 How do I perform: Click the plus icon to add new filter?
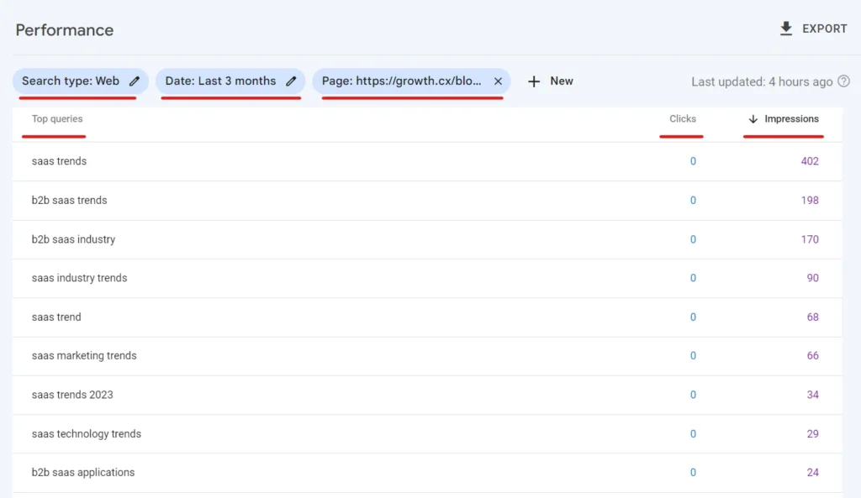[534, 81]
